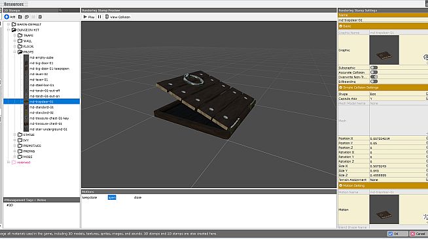Click the Resources tab title
Screen dimensions: 428x239
coord(14,4)
